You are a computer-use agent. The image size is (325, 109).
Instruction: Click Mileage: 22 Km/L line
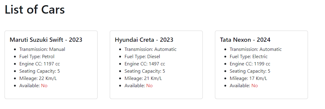pyautogui.click(x=38, y=78)
